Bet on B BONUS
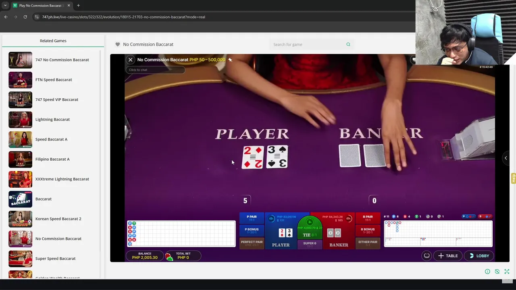The width and height of the screenshot is (516, 290). [x=368, y=231]
